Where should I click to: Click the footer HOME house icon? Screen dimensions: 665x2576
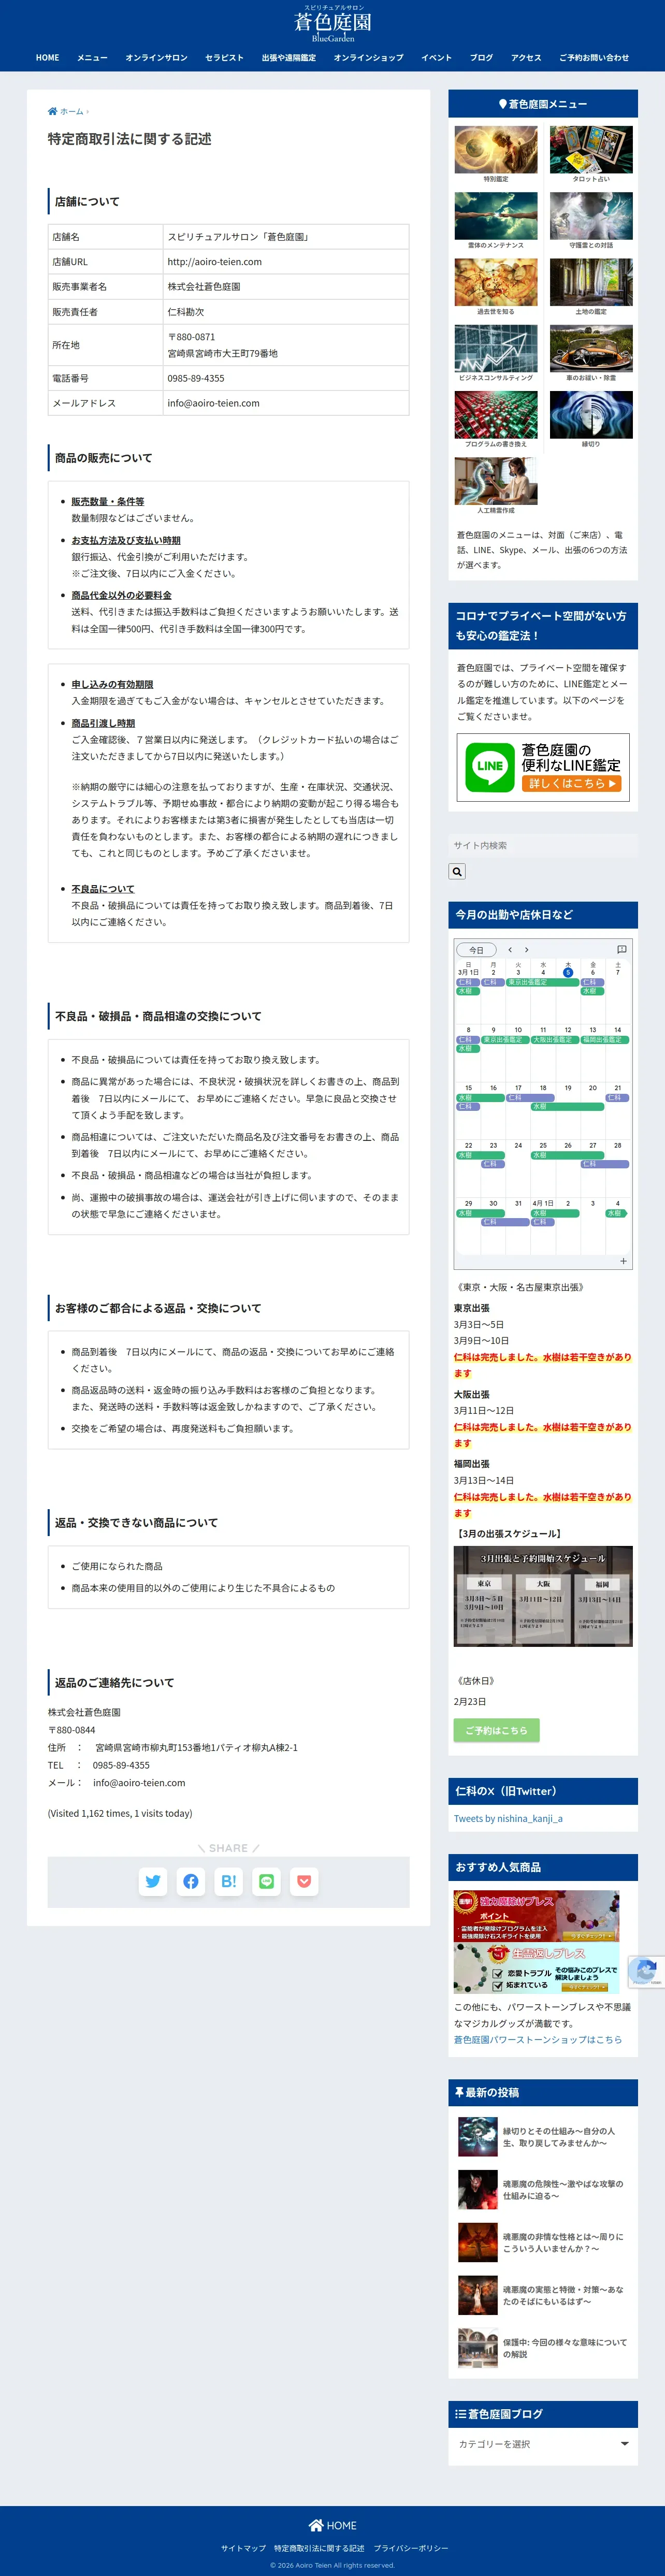tap(316, 2525)
